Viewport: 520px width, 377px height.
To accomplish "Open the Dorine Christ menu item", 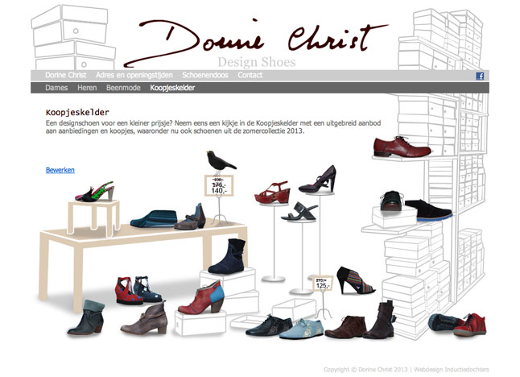I will pyautogui.click(x=65, y=75).
